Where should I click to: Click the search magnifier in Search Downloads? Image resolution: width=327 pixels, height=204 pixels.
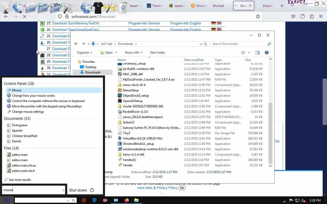(269, 44)
